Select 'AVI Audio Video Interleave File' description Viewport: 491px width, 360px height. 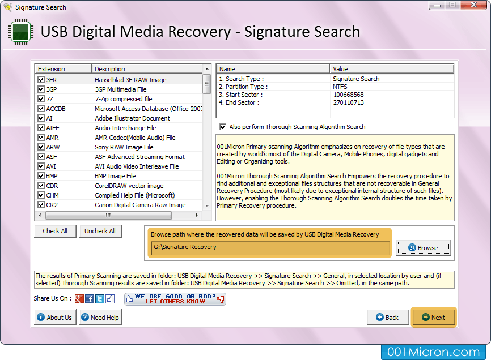[x=137, y=166]
